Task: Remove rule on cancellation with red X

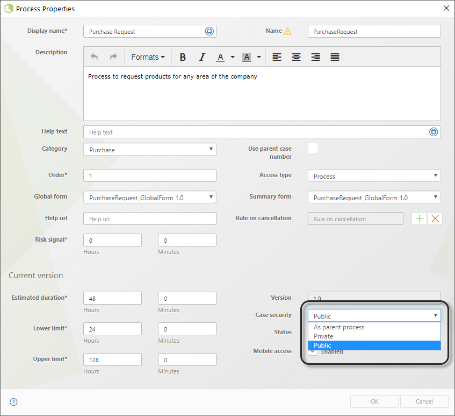Action: (x=435, y=218)
